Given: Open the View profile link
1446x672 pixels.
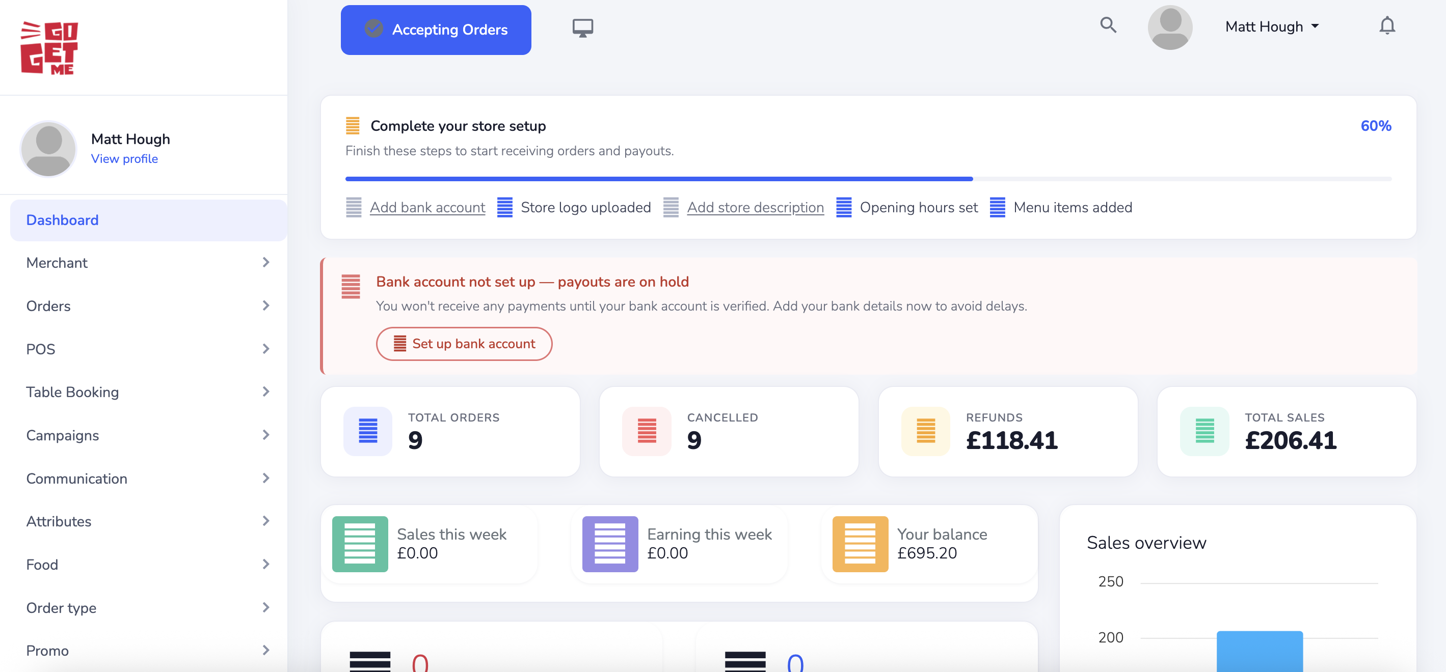Looking at the screenshot, I should (124, 159).
